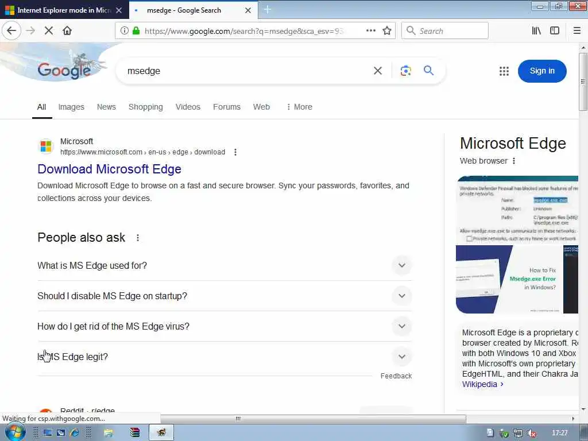Image resolution: width=588 pixels, height=441 pixels.
Task: Click the Microsoft logo favicon in result
Action: pyautogui.click(x=46, y=146)
